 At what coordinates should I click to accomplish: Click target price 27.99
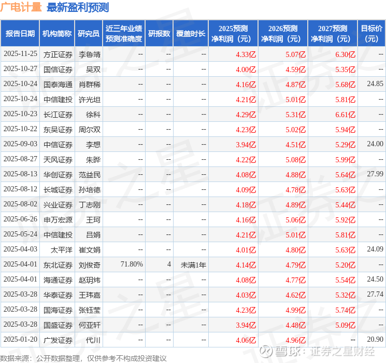375,174
